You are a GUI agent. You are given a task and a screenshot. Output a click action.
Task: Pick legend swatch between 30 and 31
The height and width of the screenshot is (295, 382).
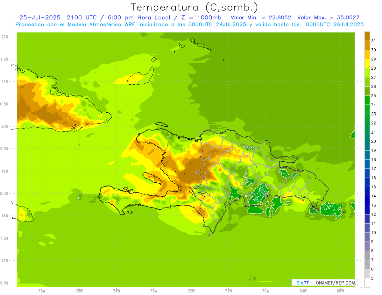point(367,46)
